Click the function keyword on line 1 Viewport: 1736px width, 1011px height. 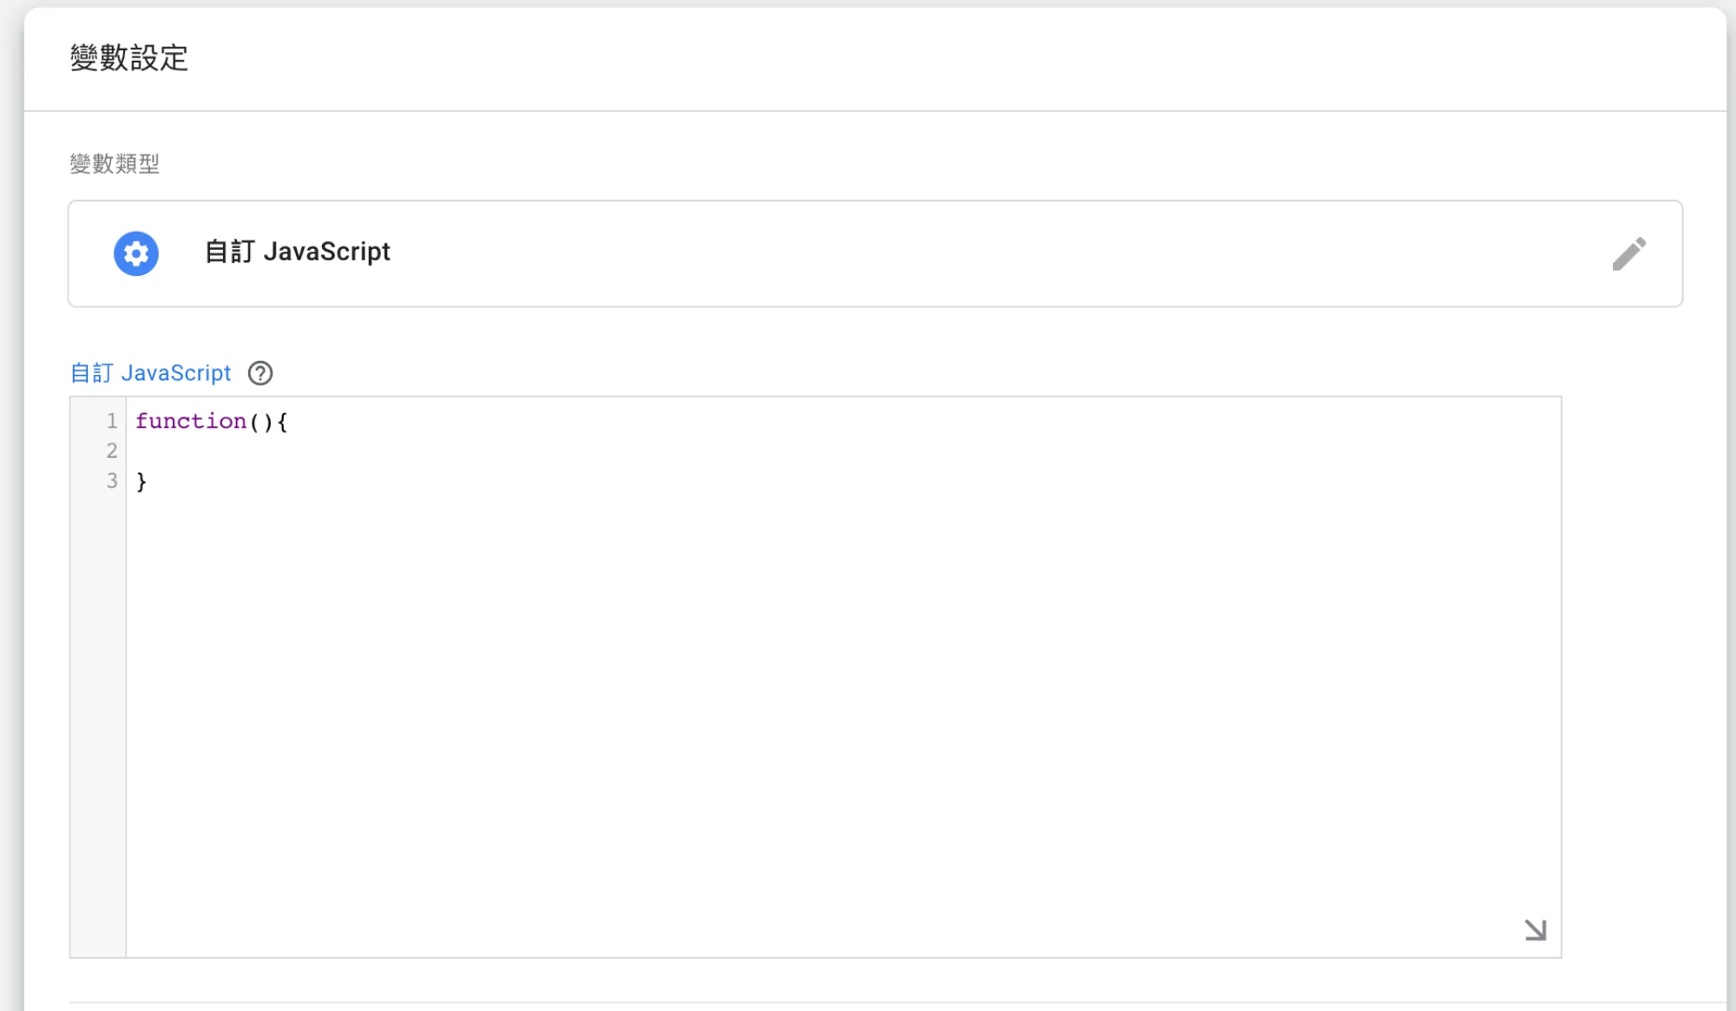(192, 422)
